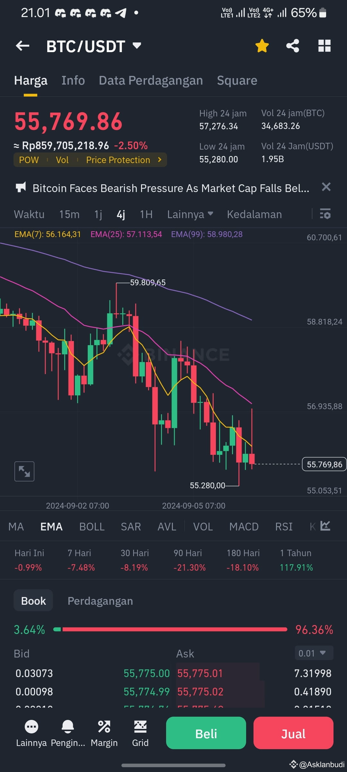Expand the chart to fullscreen
The height and width of the screenshot is (772, 347).
coord(24,471)
